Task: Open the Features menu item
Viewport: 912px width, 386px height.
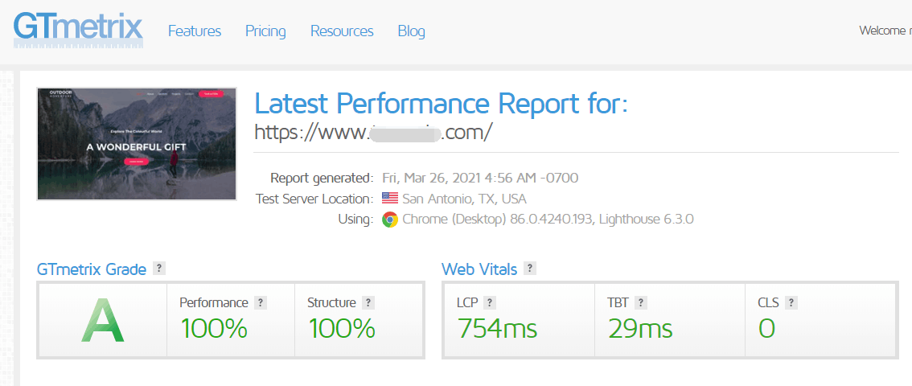Action: (x=195, y=31)
